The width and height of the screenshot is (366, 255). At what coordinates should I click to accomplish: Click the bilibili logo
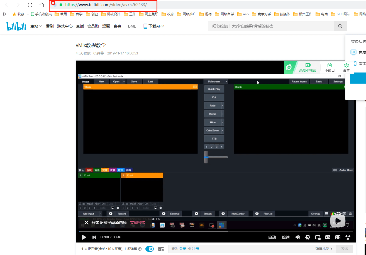[16, 26]
